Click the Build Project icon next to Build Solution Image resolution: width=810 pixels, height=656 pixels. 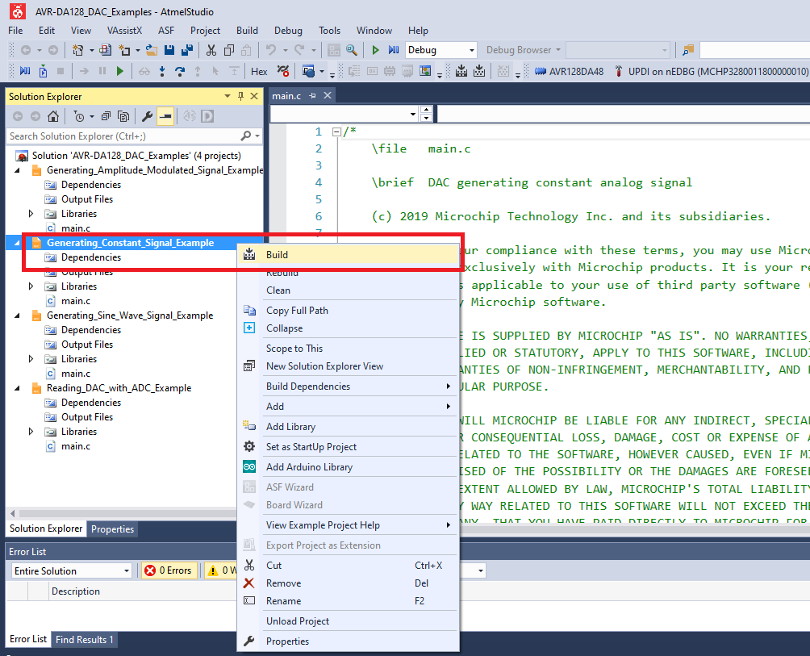pyautogui.click(x=479, y=71)
